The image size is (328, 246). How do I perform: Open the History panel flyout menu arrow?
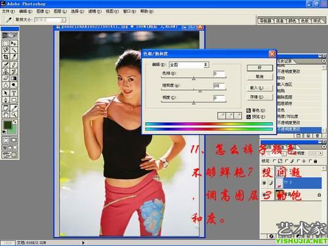coord(324,61)
